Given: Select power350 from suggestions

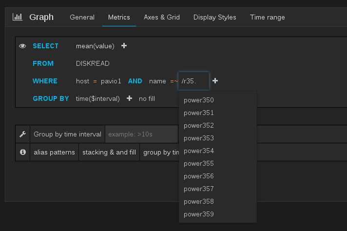Looking at the screenshot, I should coord(218,100).
